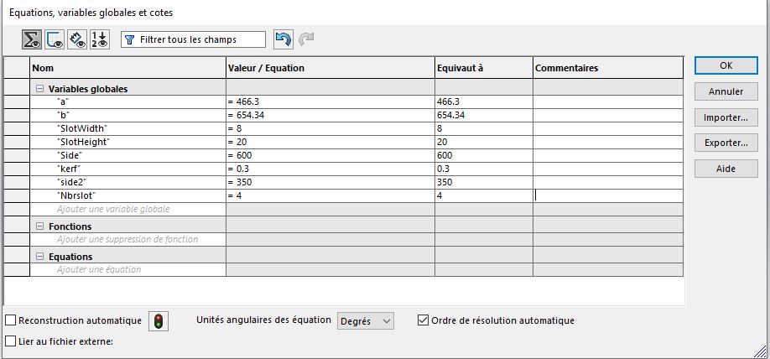Switch to the Ordered View icon
Viewport: 770px width, 359px height.
tap(100, 39)
